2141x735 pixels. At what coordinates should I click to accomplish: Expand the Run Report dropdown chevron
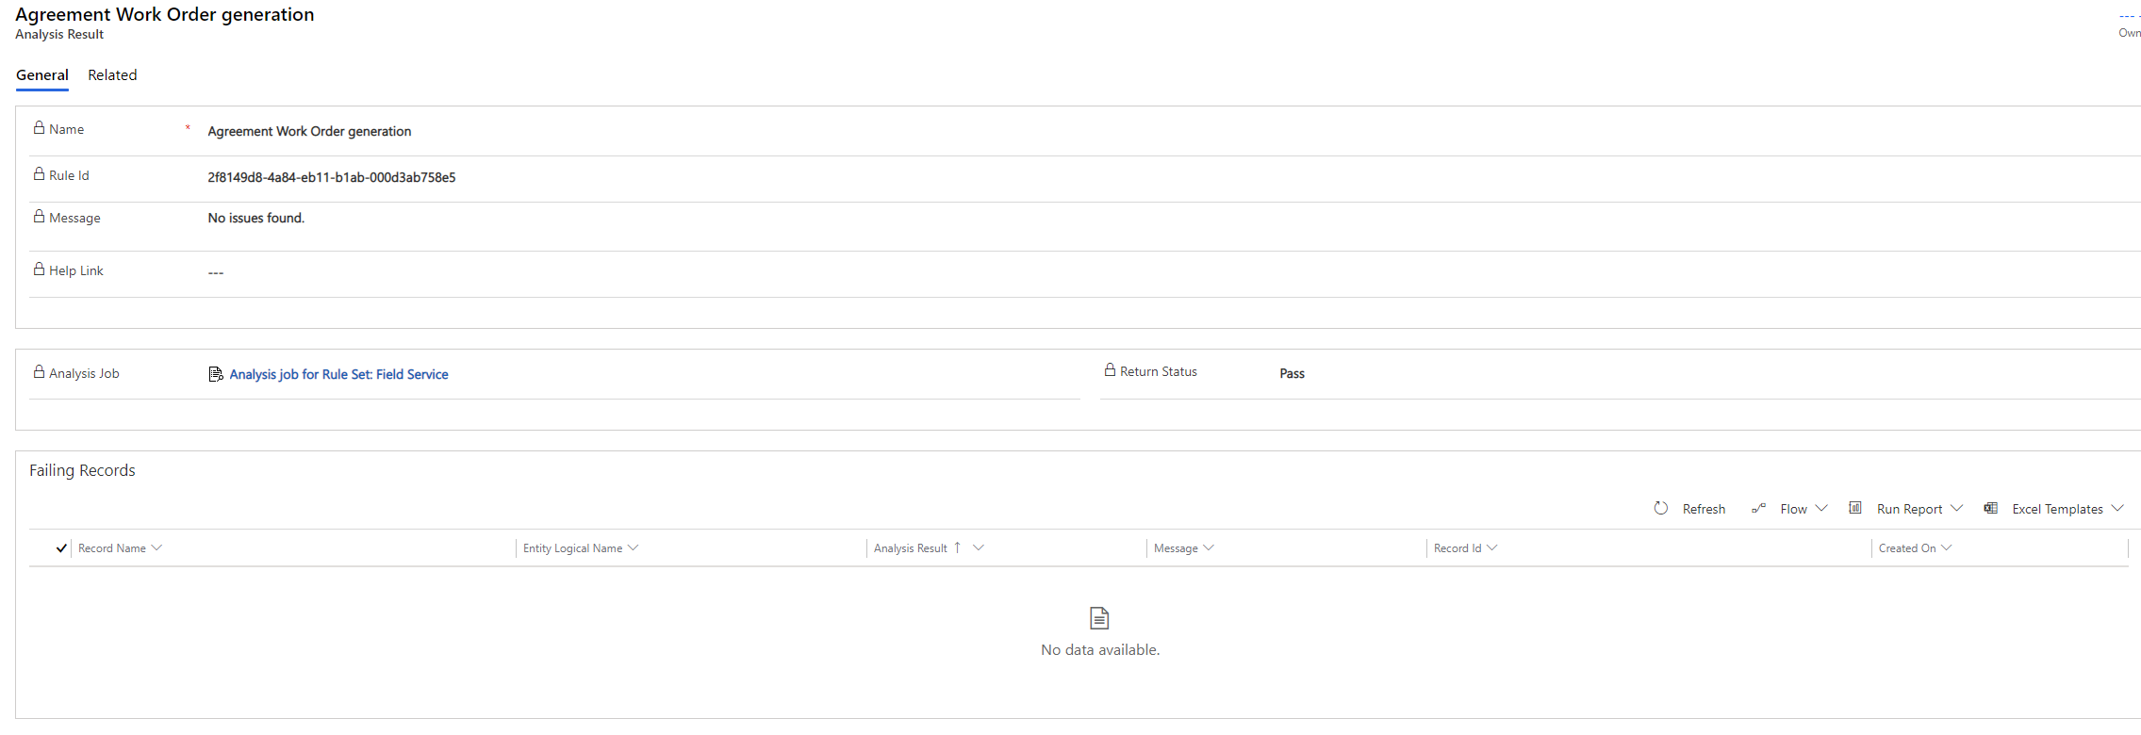[x=1957, y=508]
